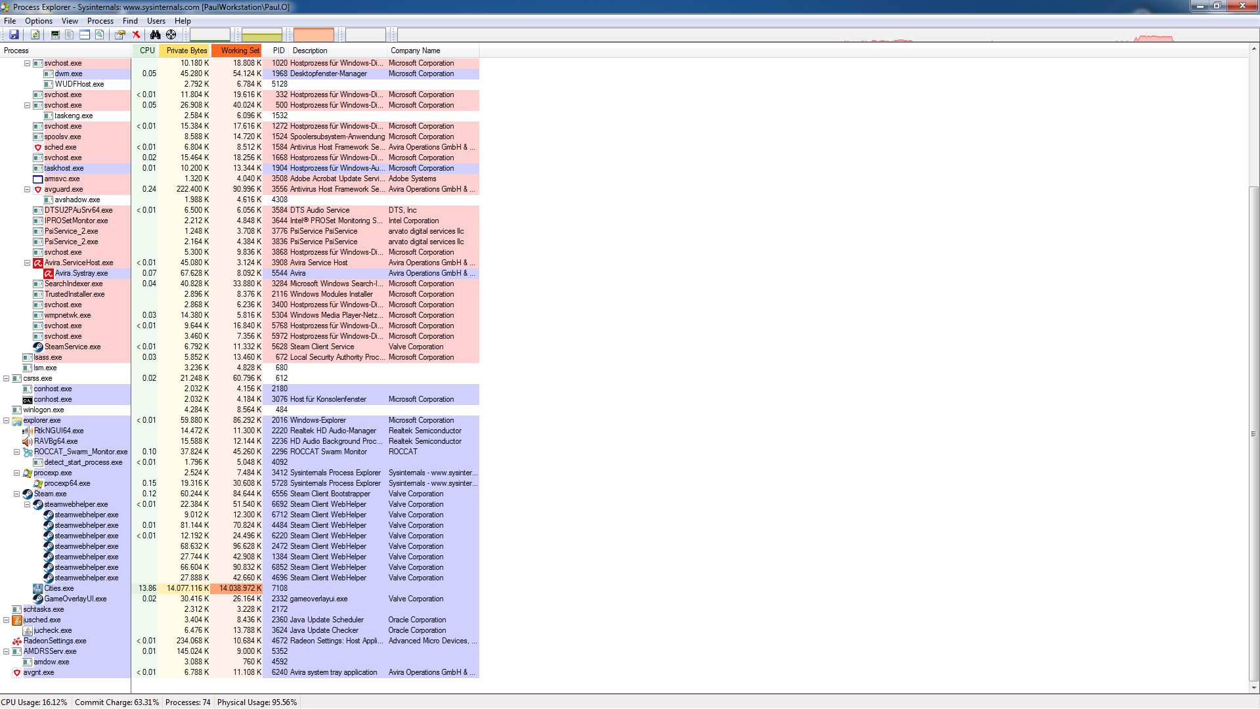Click the explorer.exe folder icon
1260x709 pixels.
tap(17, 420)
